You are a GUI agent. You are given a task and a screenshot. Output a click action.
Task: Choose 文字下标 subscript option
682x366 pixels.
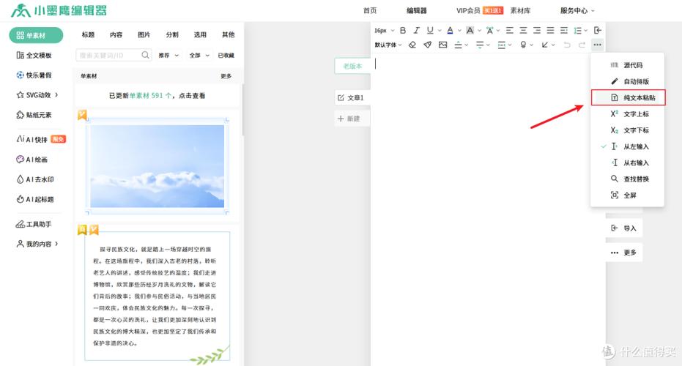627,130
